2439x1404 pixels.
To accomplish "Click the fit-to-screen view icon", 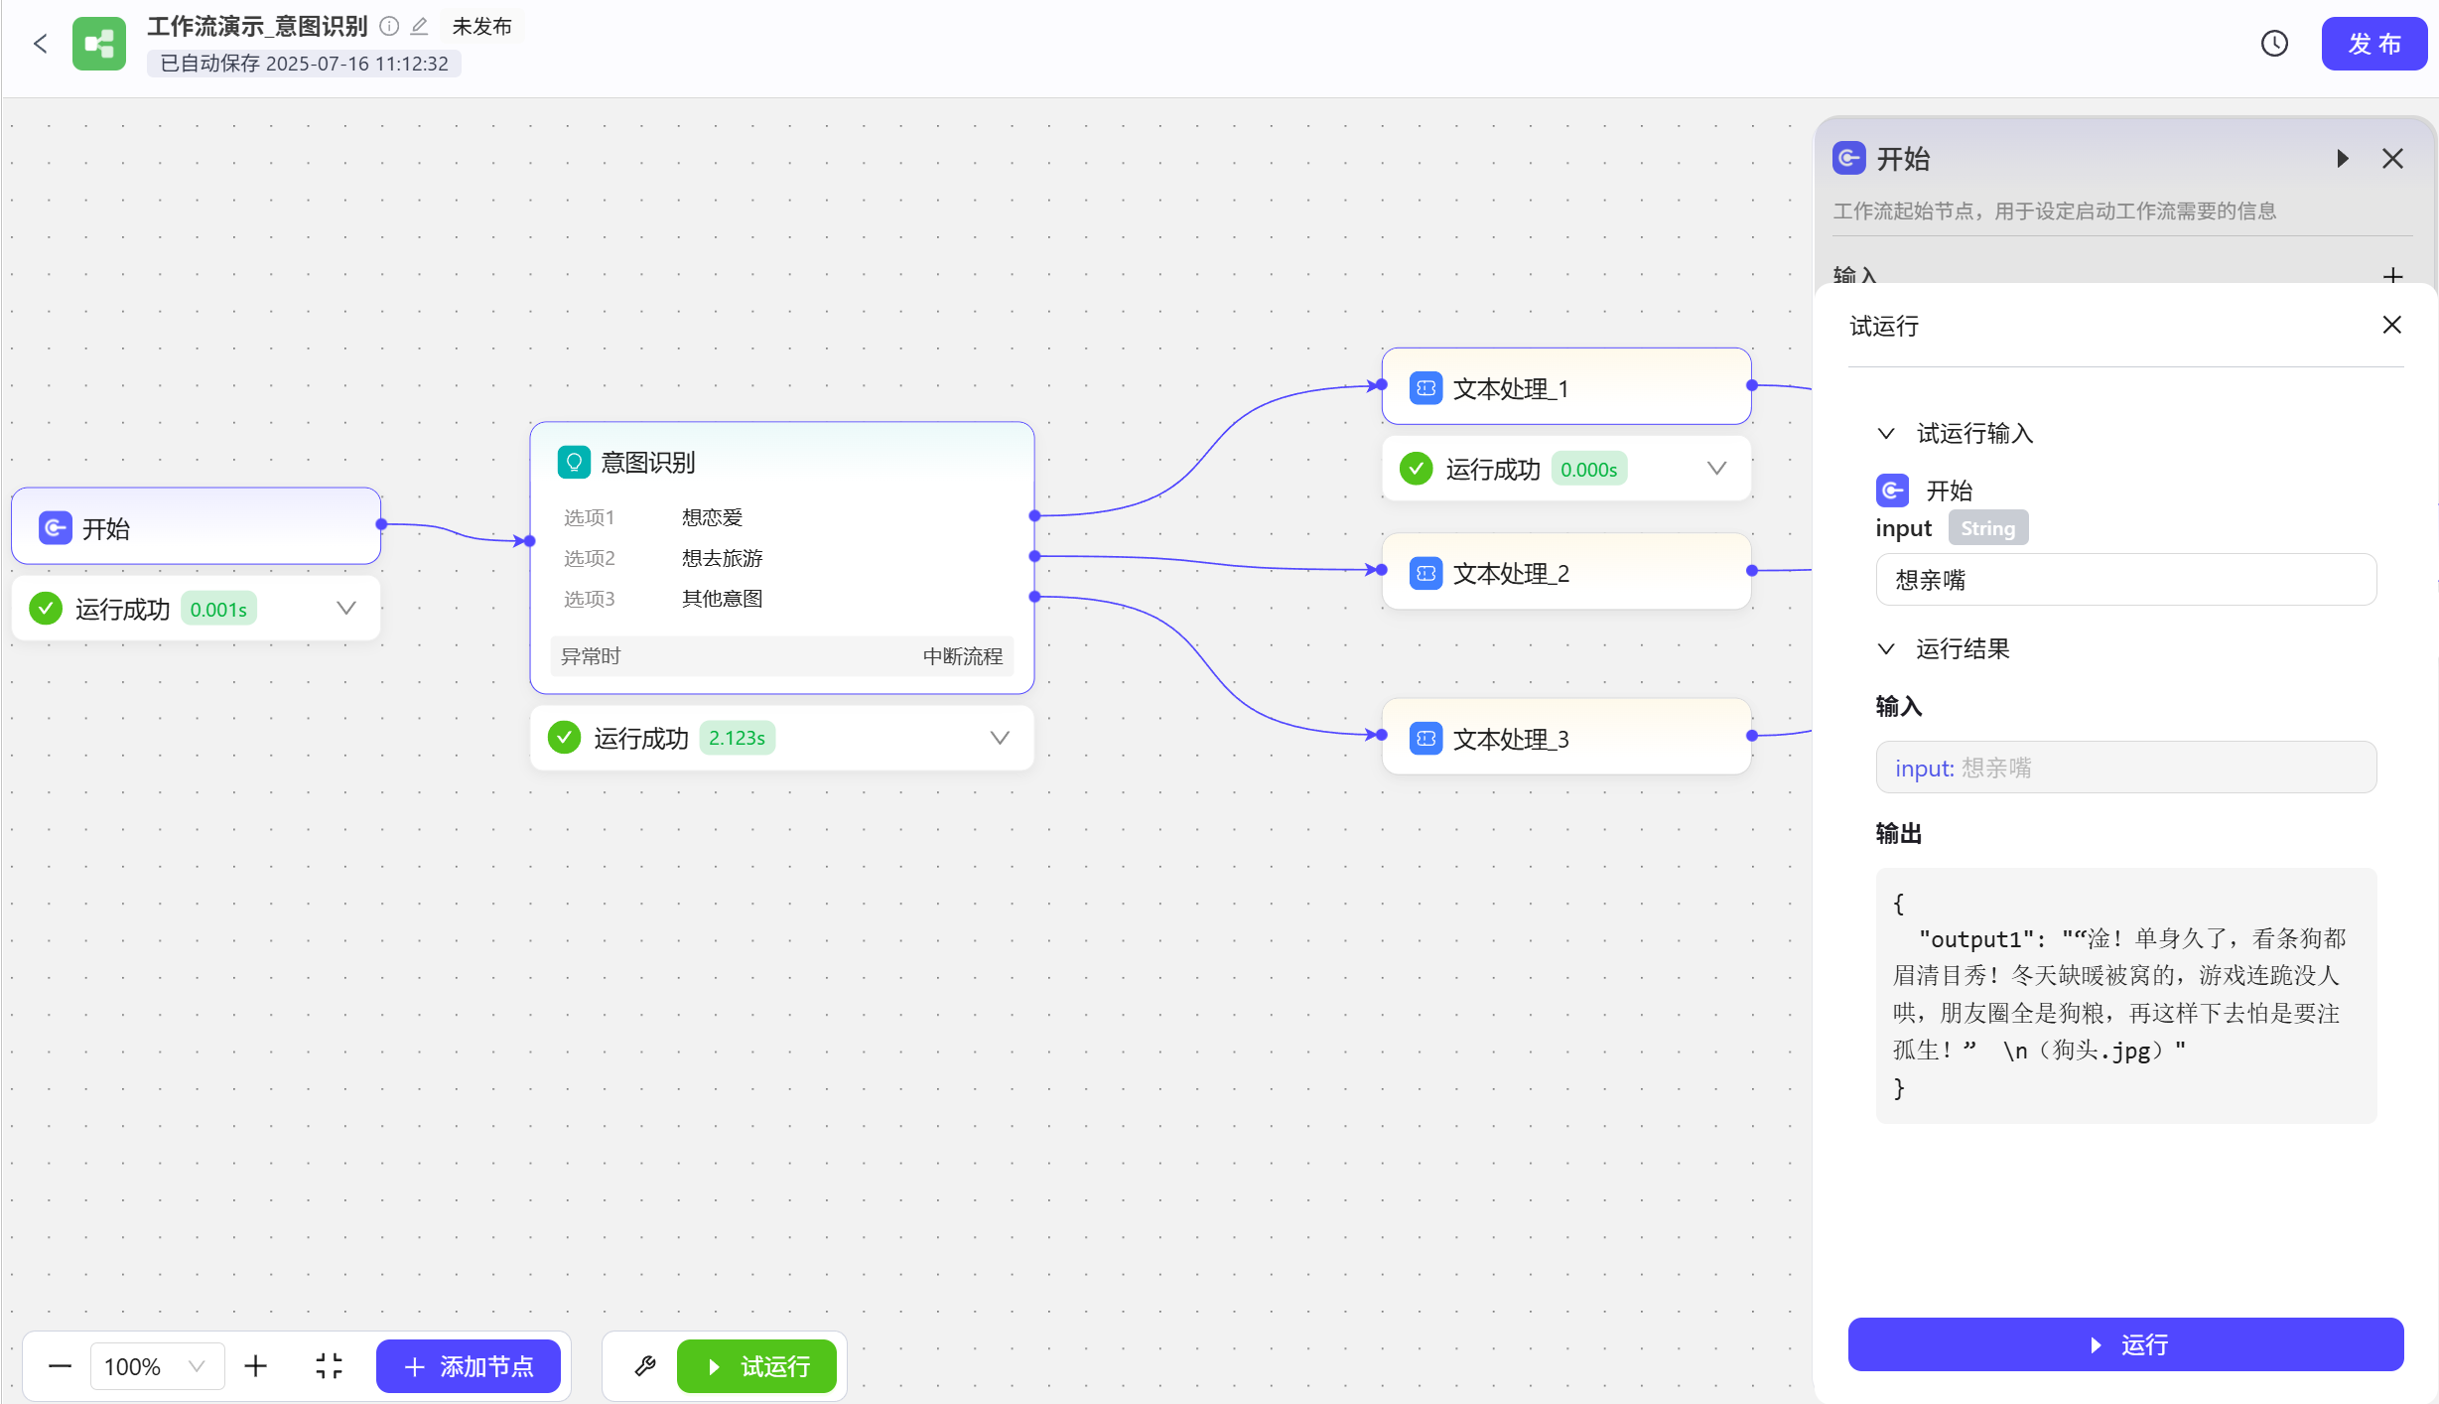I will (329, 1366).
